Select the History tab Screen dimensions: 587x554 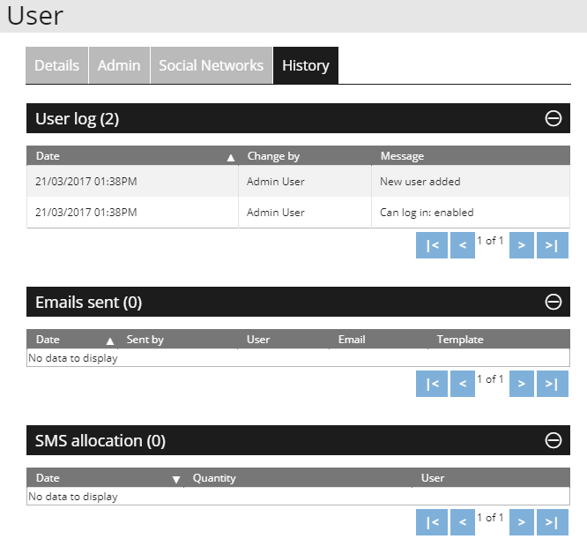point(305,65)
